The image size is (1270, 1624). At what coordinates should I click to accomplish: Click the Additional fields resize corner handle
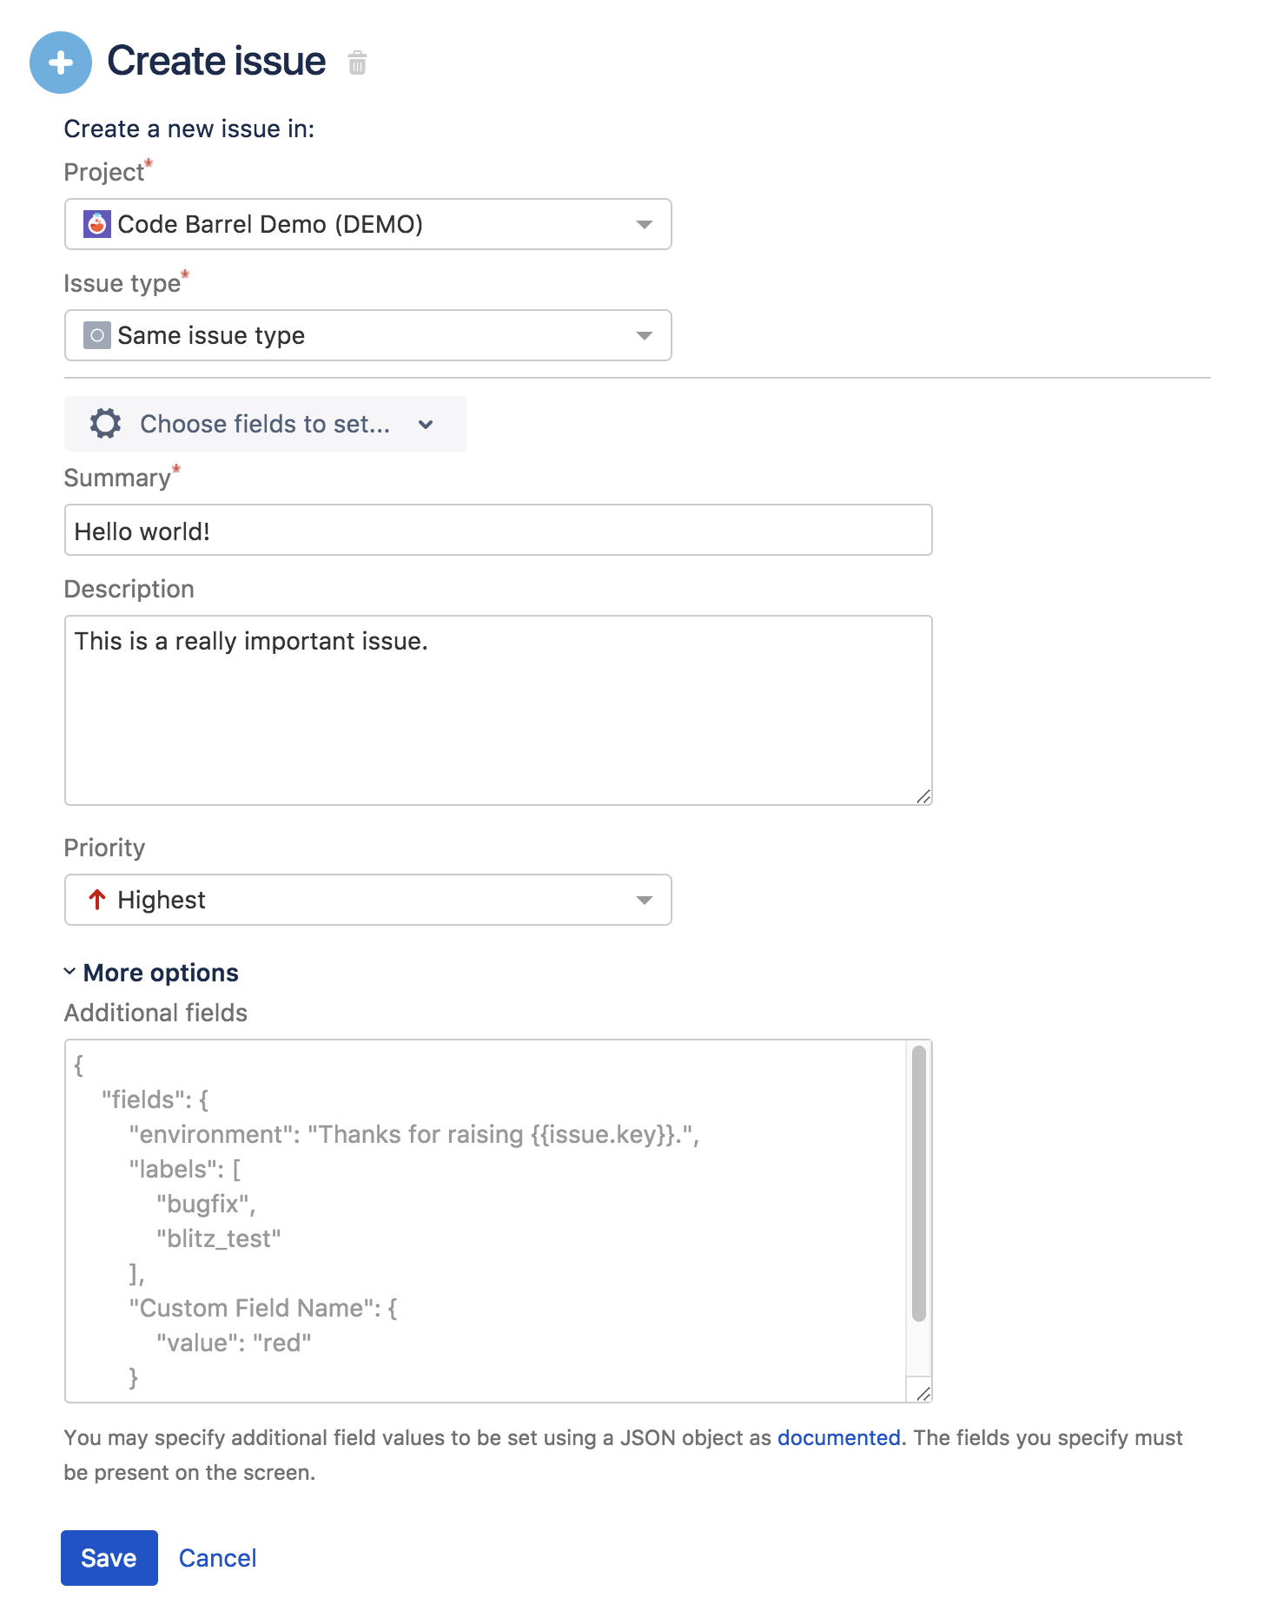tap(923, 1393)
